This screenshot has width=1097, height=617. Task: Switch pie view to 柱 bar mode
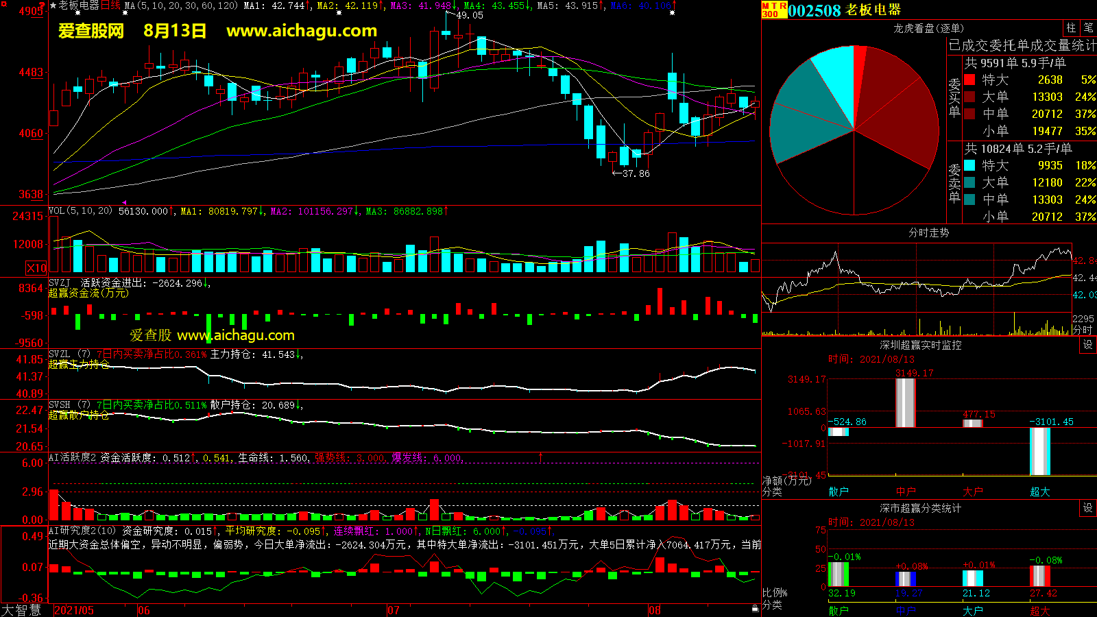coord(1071,28)
